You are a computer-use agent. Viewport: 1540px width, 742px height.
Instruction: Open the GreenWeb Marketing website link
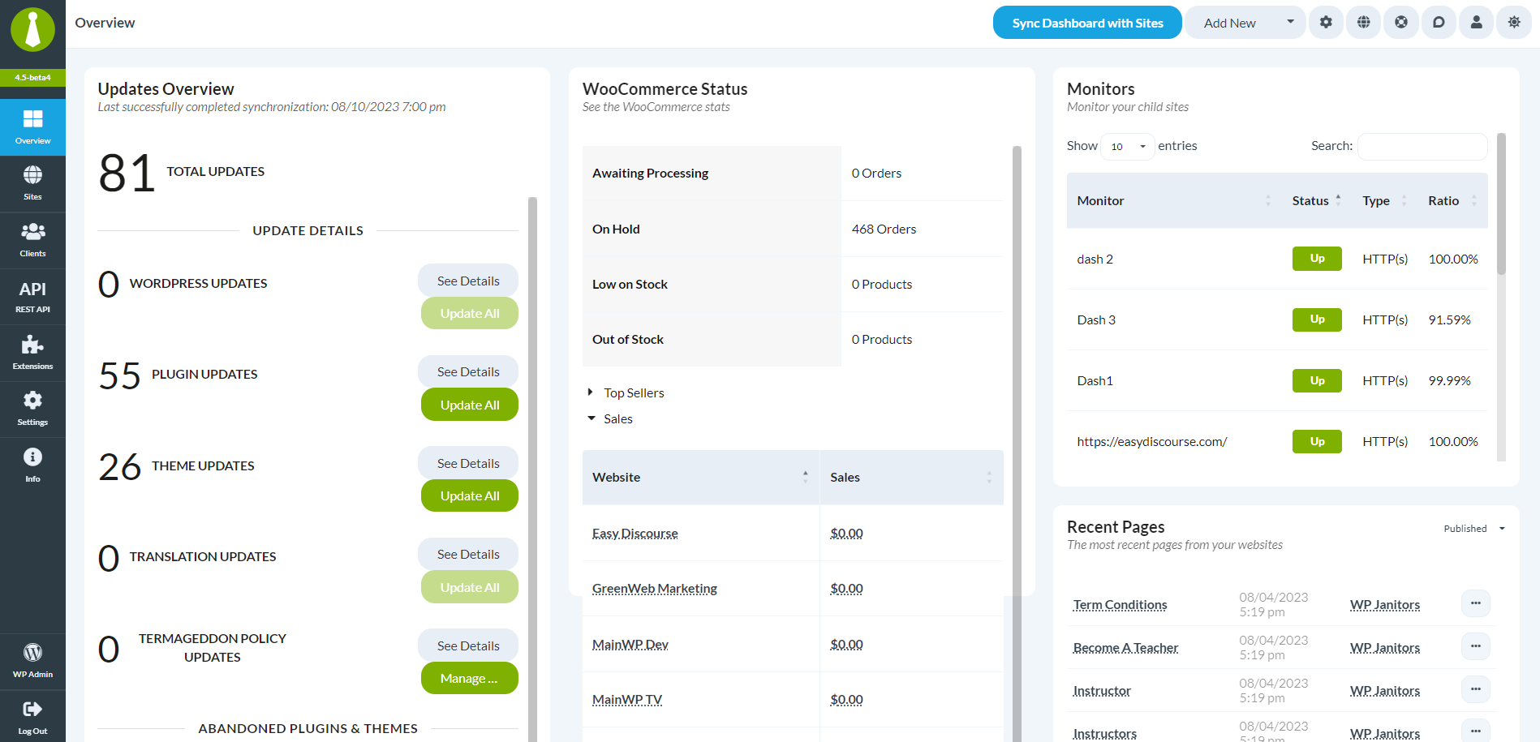654,588
